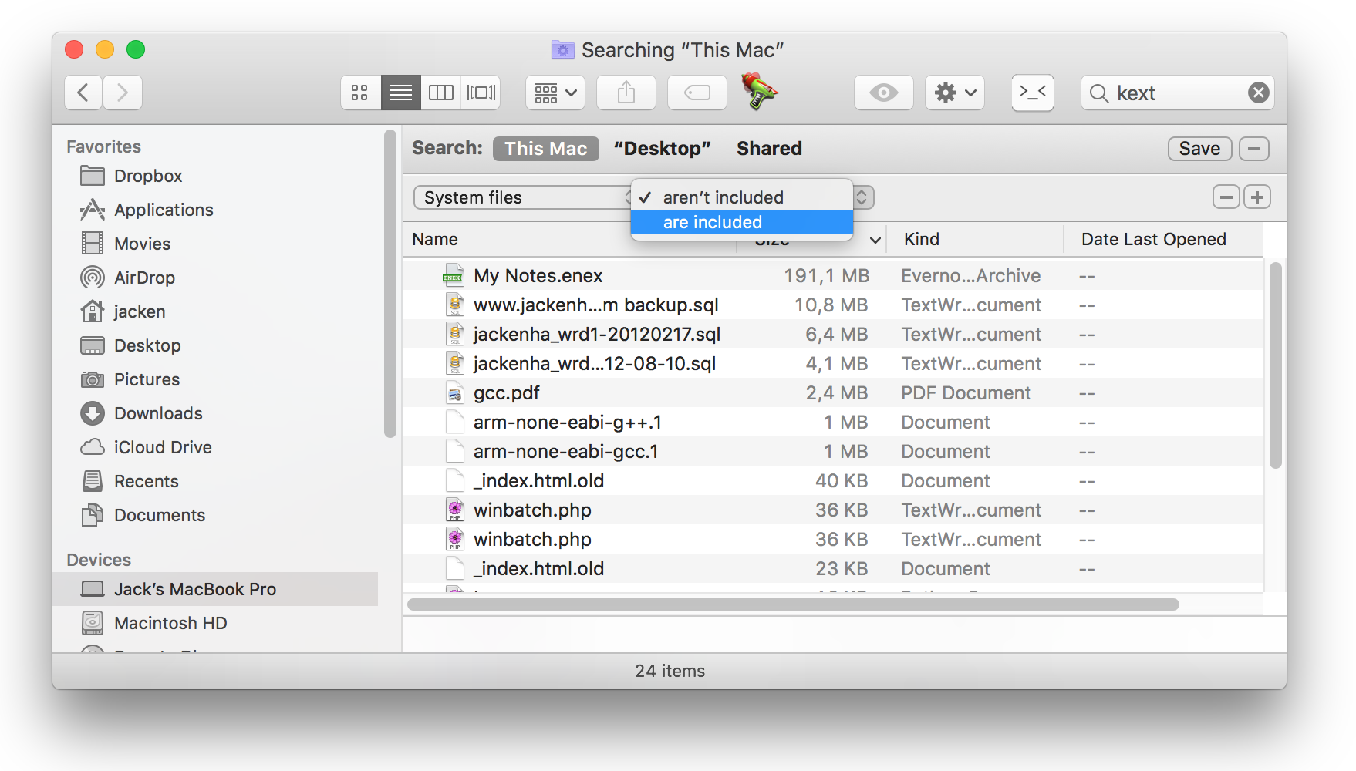The width and height of the screenshot is (1356, 771).
Task: Click the horizontal scrollbar of results
Action: tap(793, 604)
